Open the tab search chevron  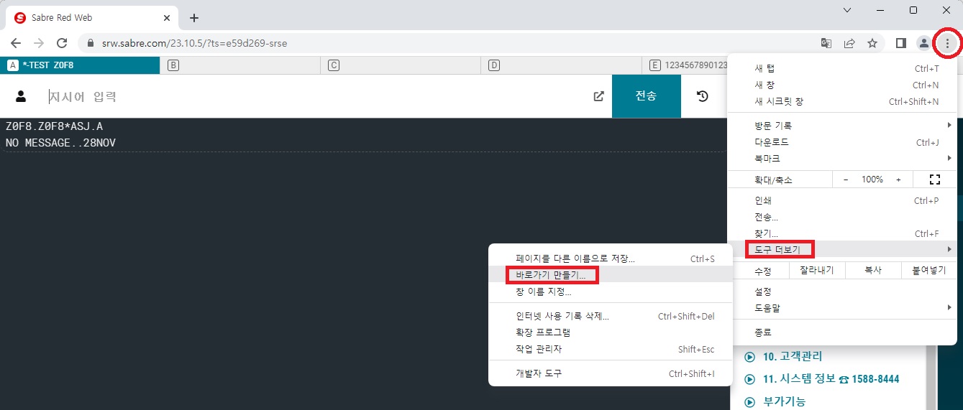click(847, 10)
